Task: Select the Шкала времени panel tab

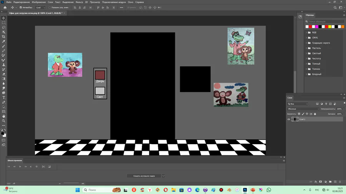Action: pos(15,160)
